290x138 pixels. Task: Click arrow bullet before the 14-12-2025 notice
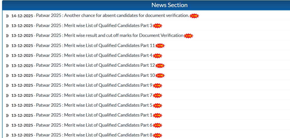tap(7, 16)
